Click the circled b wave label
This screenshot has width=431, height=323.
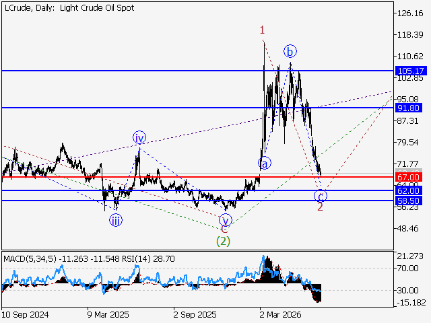(x=290, y=51)
